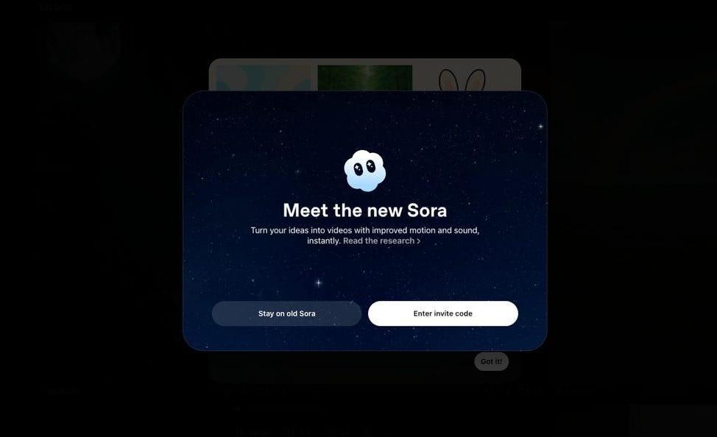Open the Read the research link

click(378, 241)
